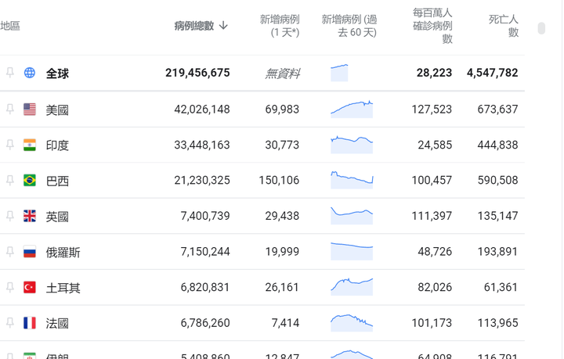This screenshot has width=564, height=359.
Task: Select the 英國 region name
Action: (x=57, y=217)
